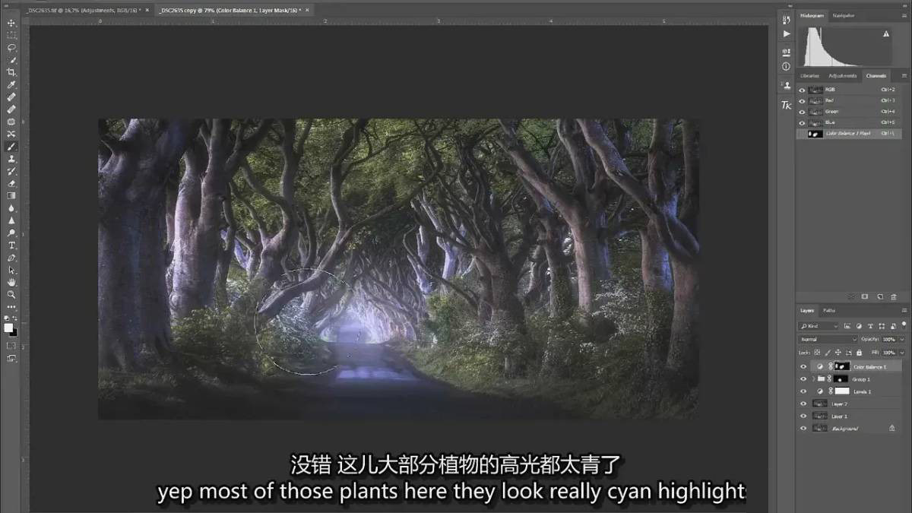912x513 pixels.
Task: Open the Normal blend mode dropdown
Action: (827, 339)
